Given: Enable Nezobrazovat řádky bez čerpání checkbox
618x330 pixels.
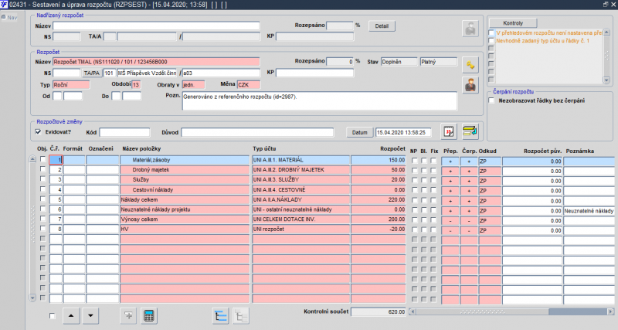Looking at the screenshot, I should coord(491,100).
